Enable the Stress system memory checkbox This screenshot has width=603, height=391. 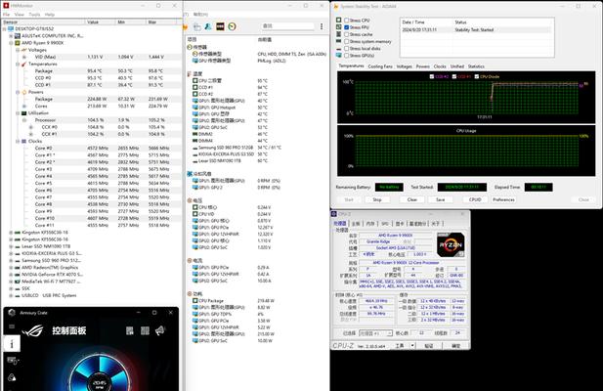347,41
